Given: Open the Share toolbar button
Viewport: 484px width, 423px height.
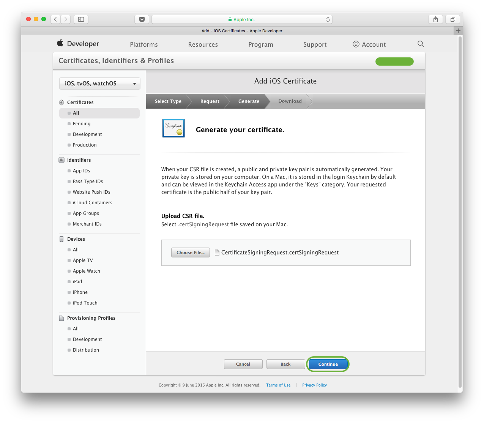Looking at the screenshot, I should coord(435,19).
